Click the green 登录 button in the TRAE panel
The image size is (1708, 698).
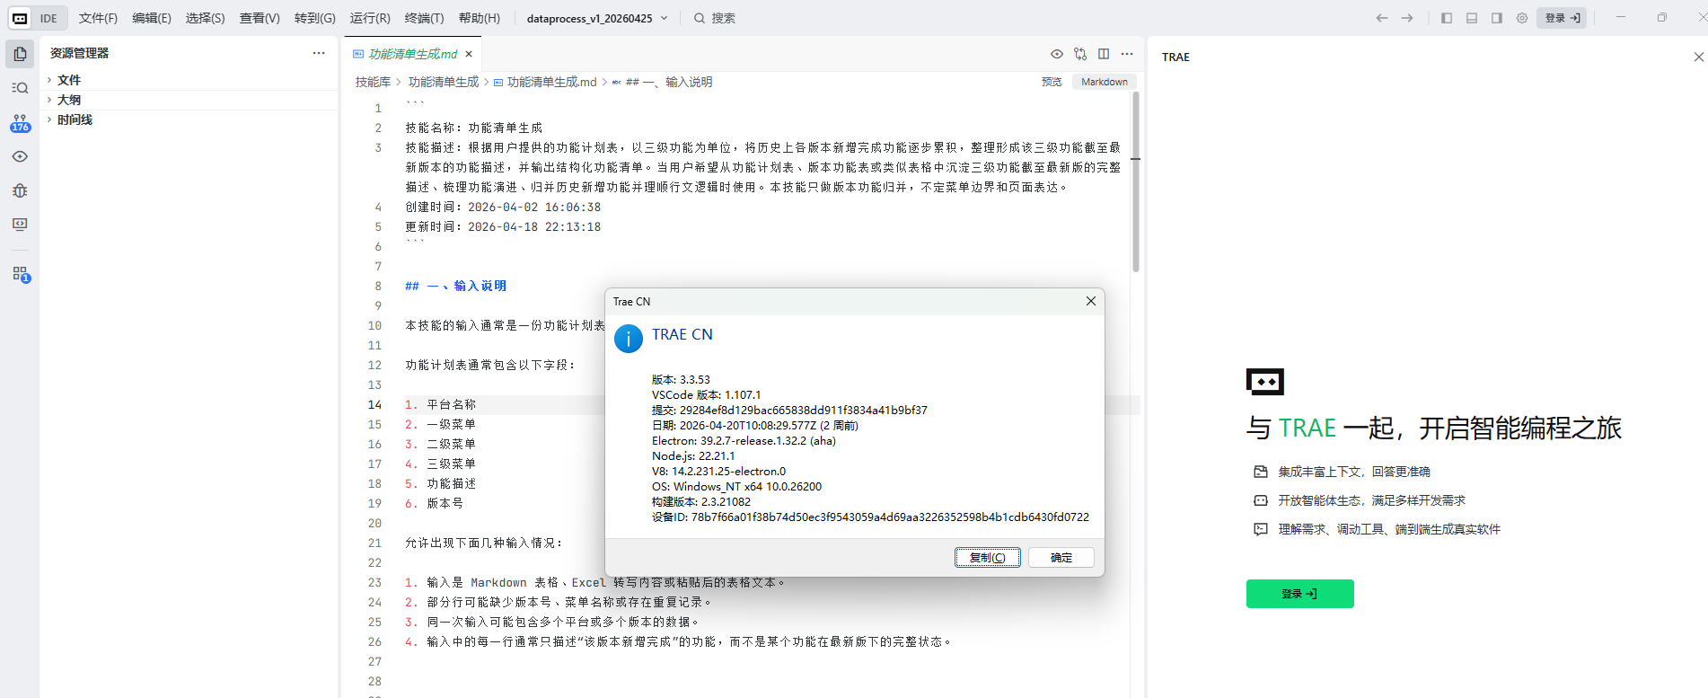coord(1299,594)
